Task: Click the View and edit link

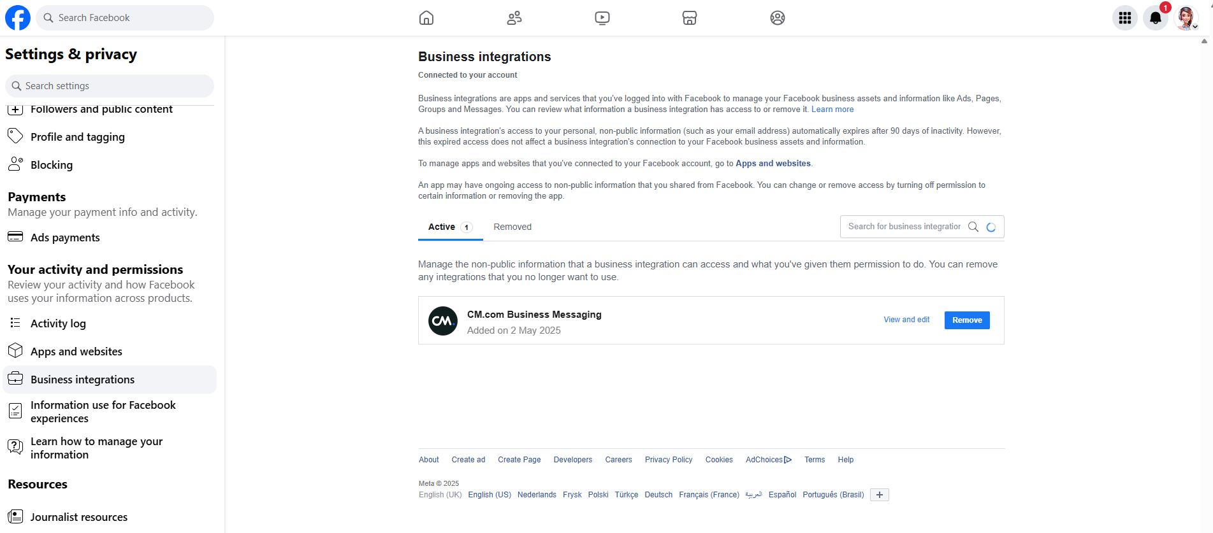Action: pos(906,320)
